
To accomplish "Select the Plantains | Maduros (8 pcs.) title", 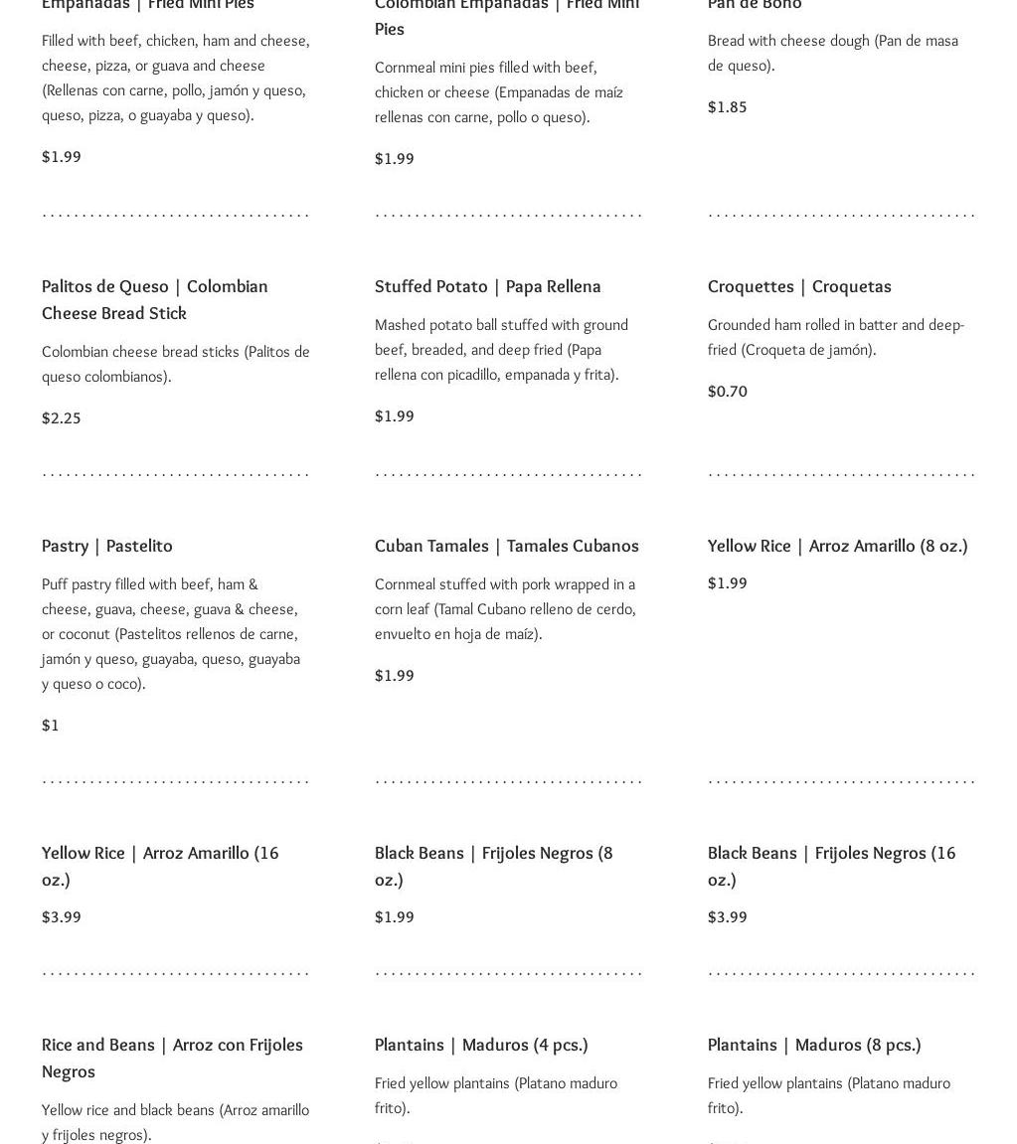I will 814,1045.
